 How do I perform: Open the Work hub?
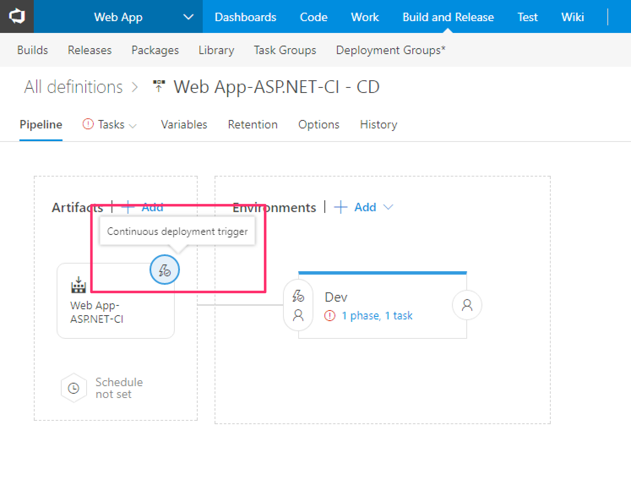(x=365, y=17)
